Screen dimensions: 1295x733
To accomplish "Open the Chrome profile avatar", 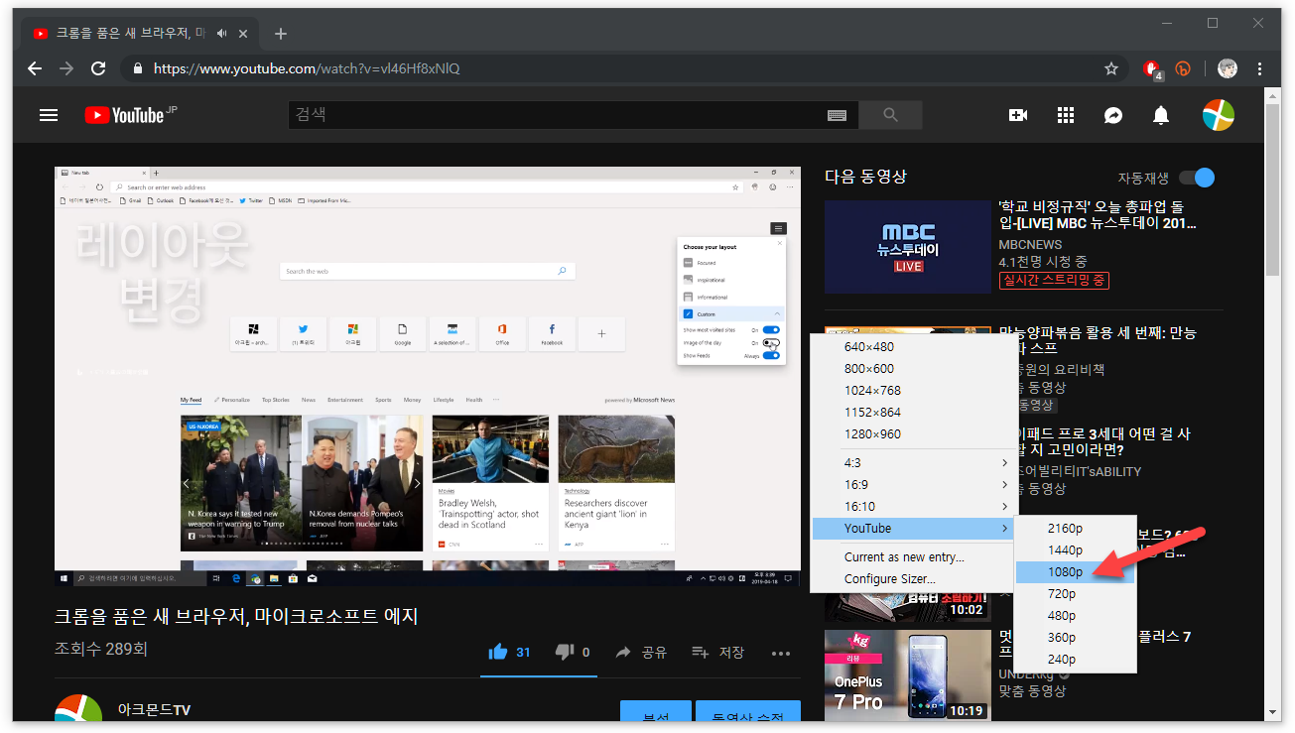I will [x=1228, y=68].
